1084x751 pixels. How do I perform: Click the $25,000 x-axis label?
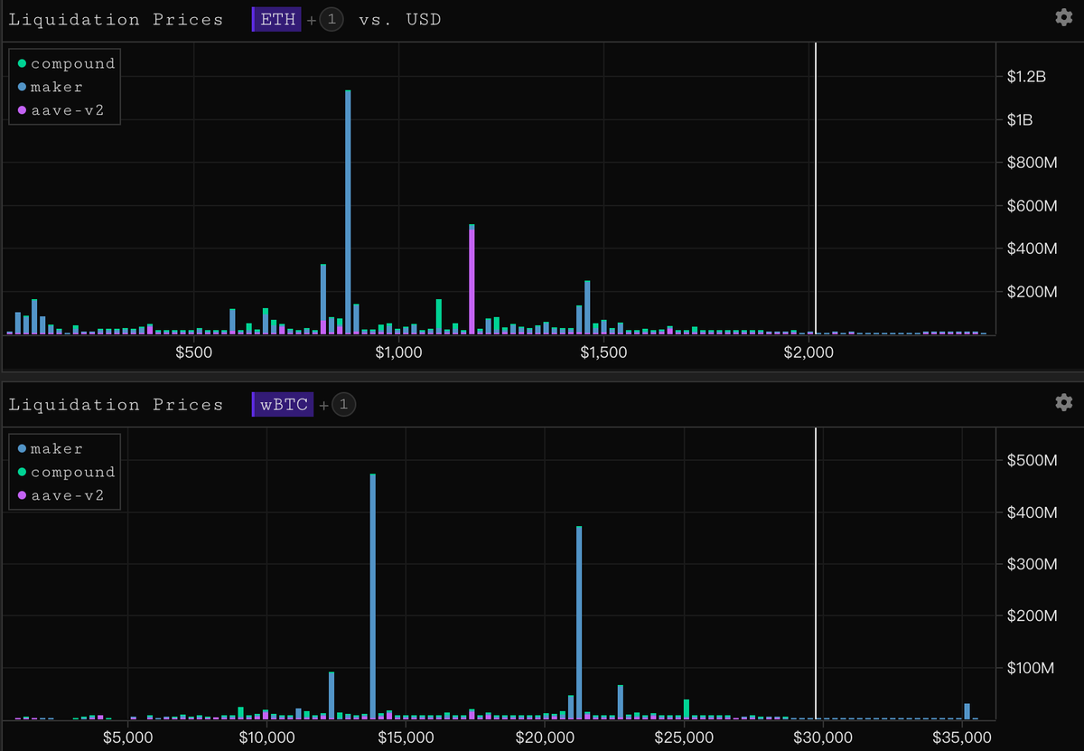click(684, 737)
